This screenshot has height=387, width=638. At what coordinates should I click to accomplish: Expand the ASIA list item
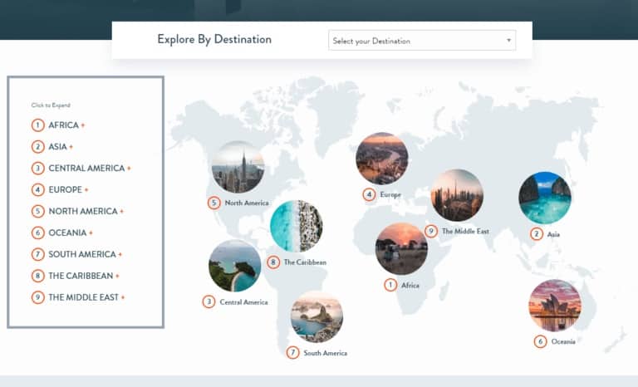(x=57, y=147)
